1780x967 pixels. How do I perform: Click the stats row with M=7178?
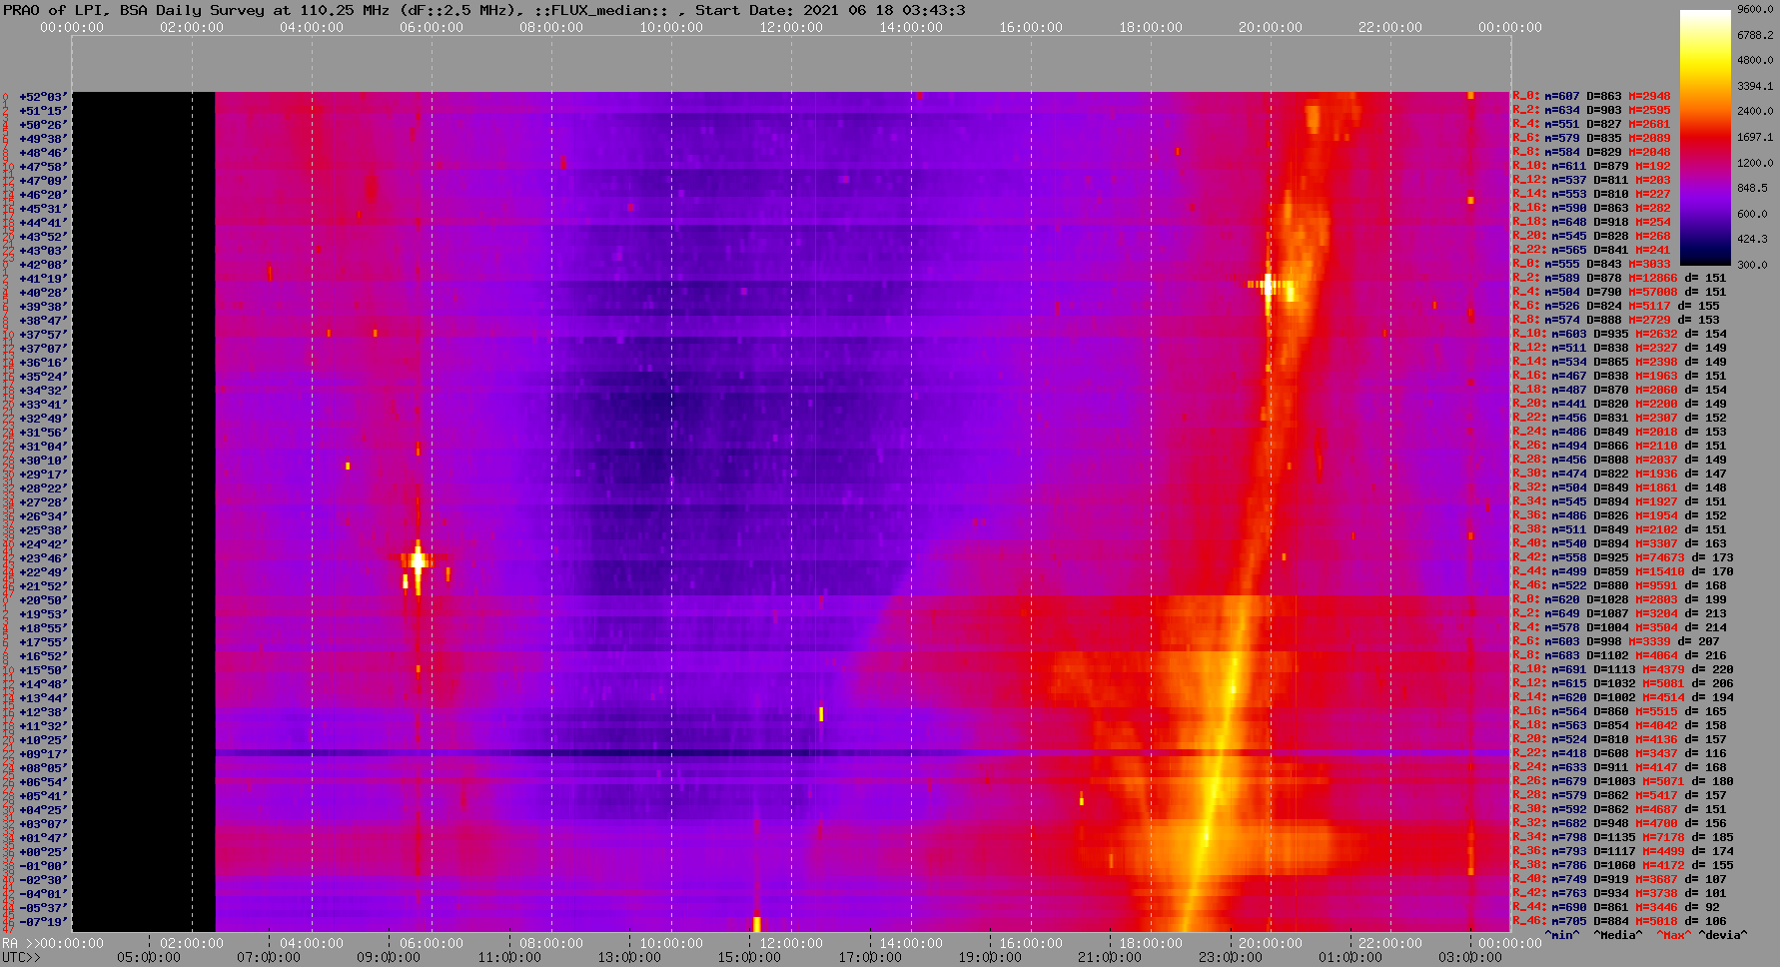[x=1623, y=838]
